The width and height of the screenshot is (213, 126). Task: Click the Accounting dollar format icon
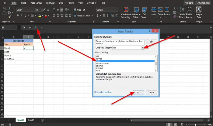tap(98, 15)
